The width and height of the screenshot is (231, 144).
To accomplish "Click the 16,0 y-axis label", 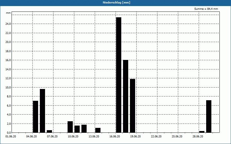I will click(x=8, y=60).
